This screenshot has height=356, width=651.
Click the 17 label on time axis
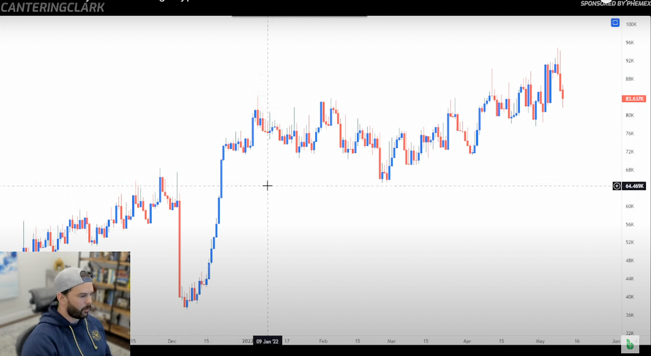[x=286, y=341]
